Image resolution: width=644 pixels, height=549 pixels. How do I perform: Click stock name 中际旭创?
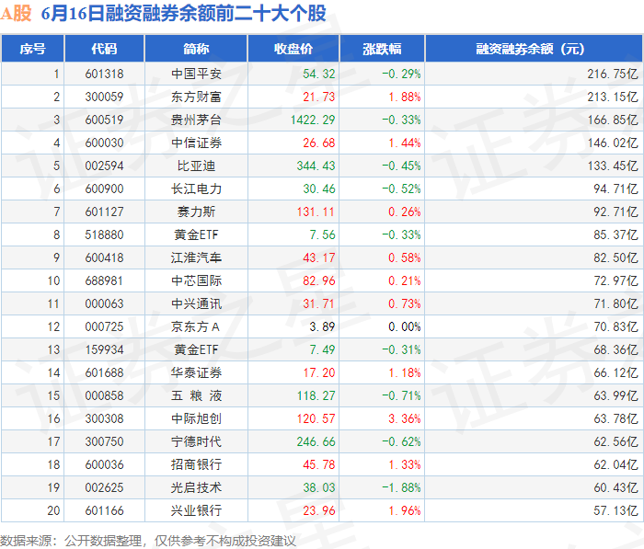coord(196,418)
